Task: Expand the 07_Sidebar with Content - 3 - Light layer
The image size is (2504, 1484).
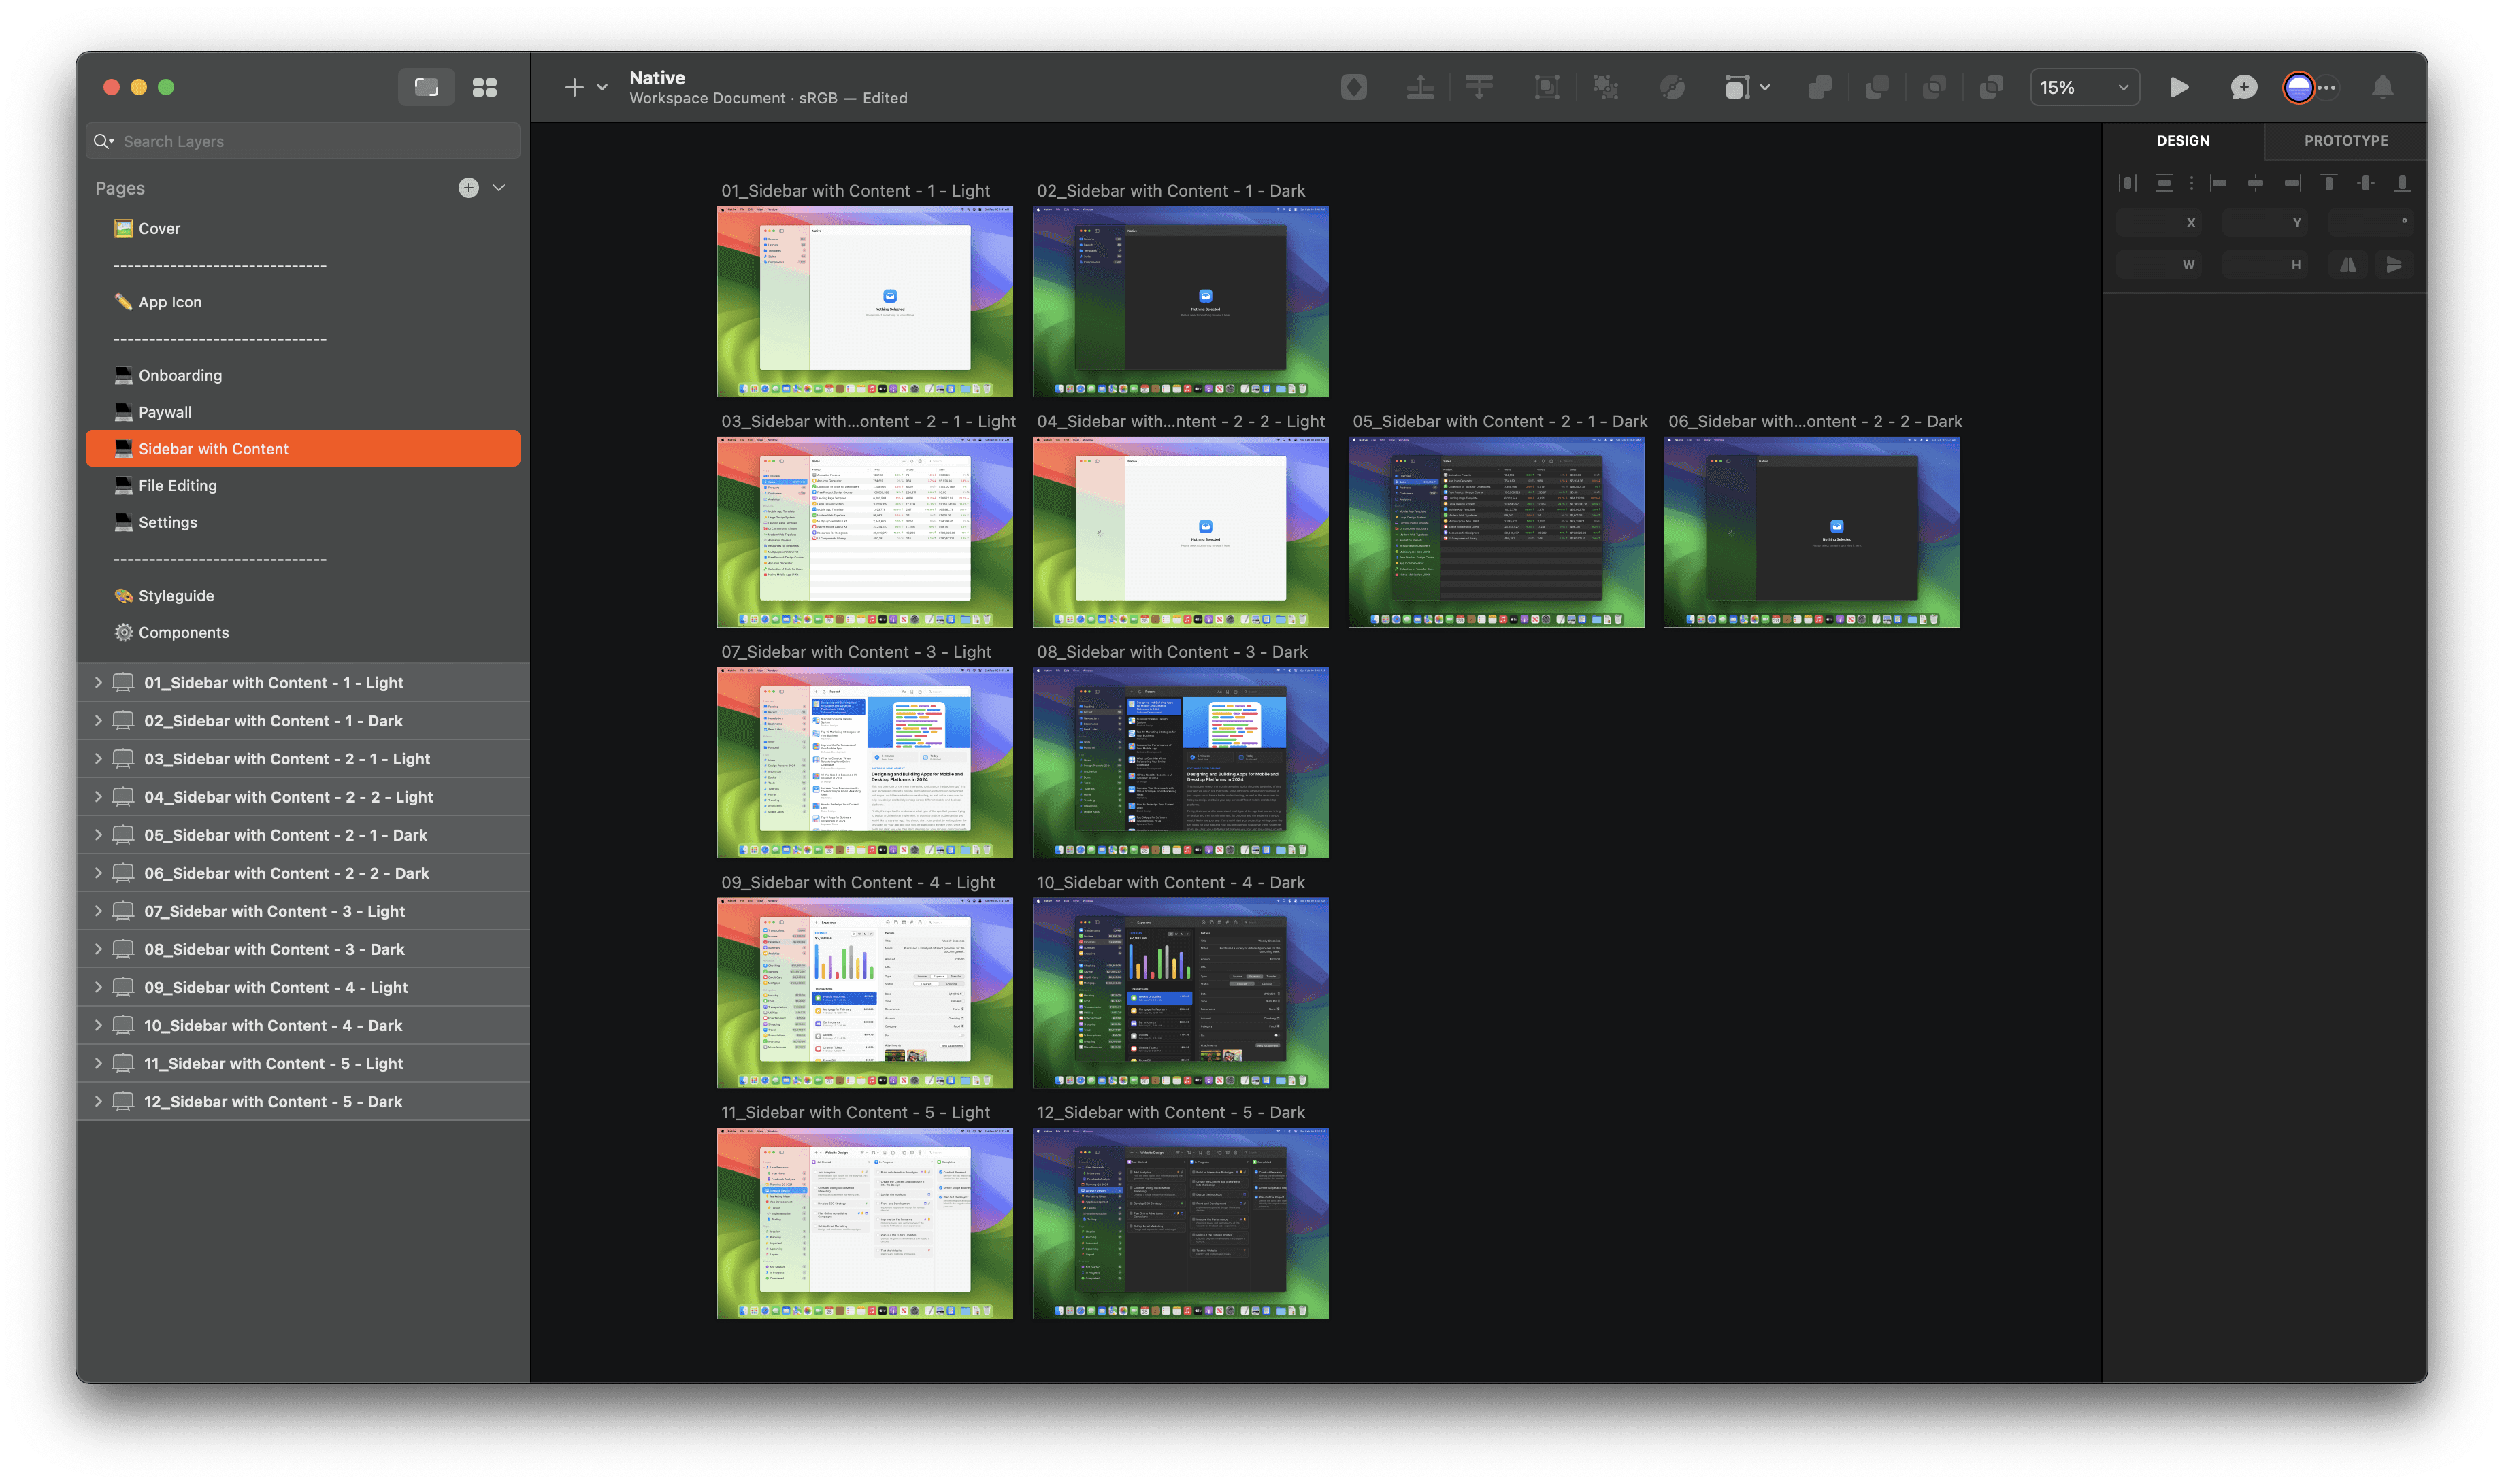Action: pyautogui.click(x=98, y=911)
